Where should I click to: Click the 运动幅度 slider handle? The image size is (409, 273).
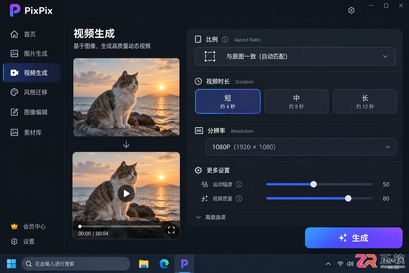coord(314,184)
